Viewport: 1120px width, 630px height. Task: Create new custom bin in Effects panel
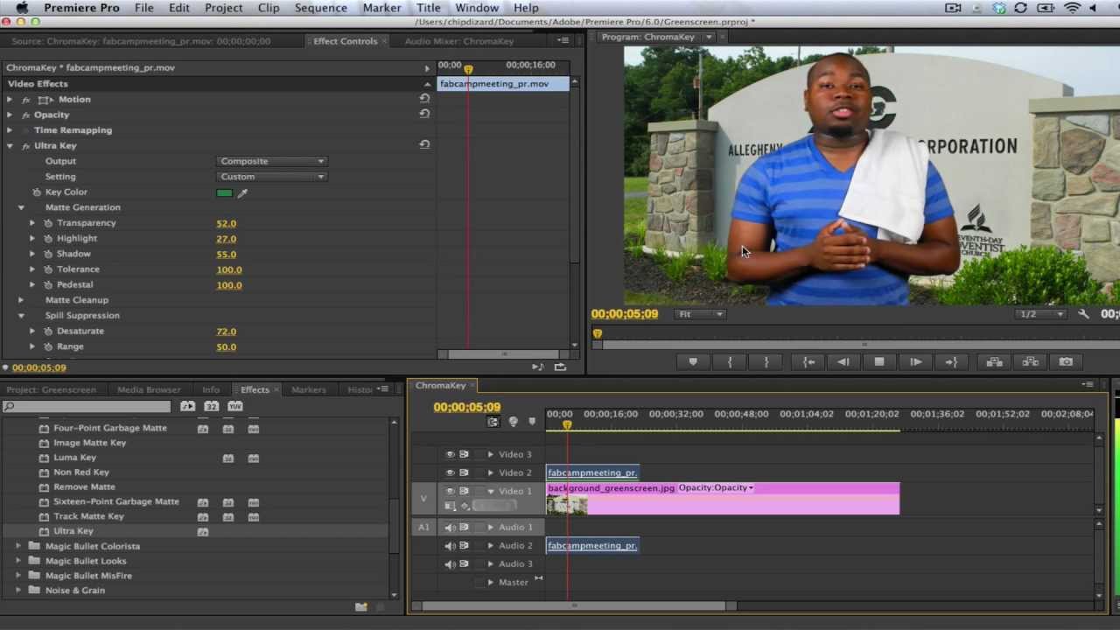tap(360, 606)
